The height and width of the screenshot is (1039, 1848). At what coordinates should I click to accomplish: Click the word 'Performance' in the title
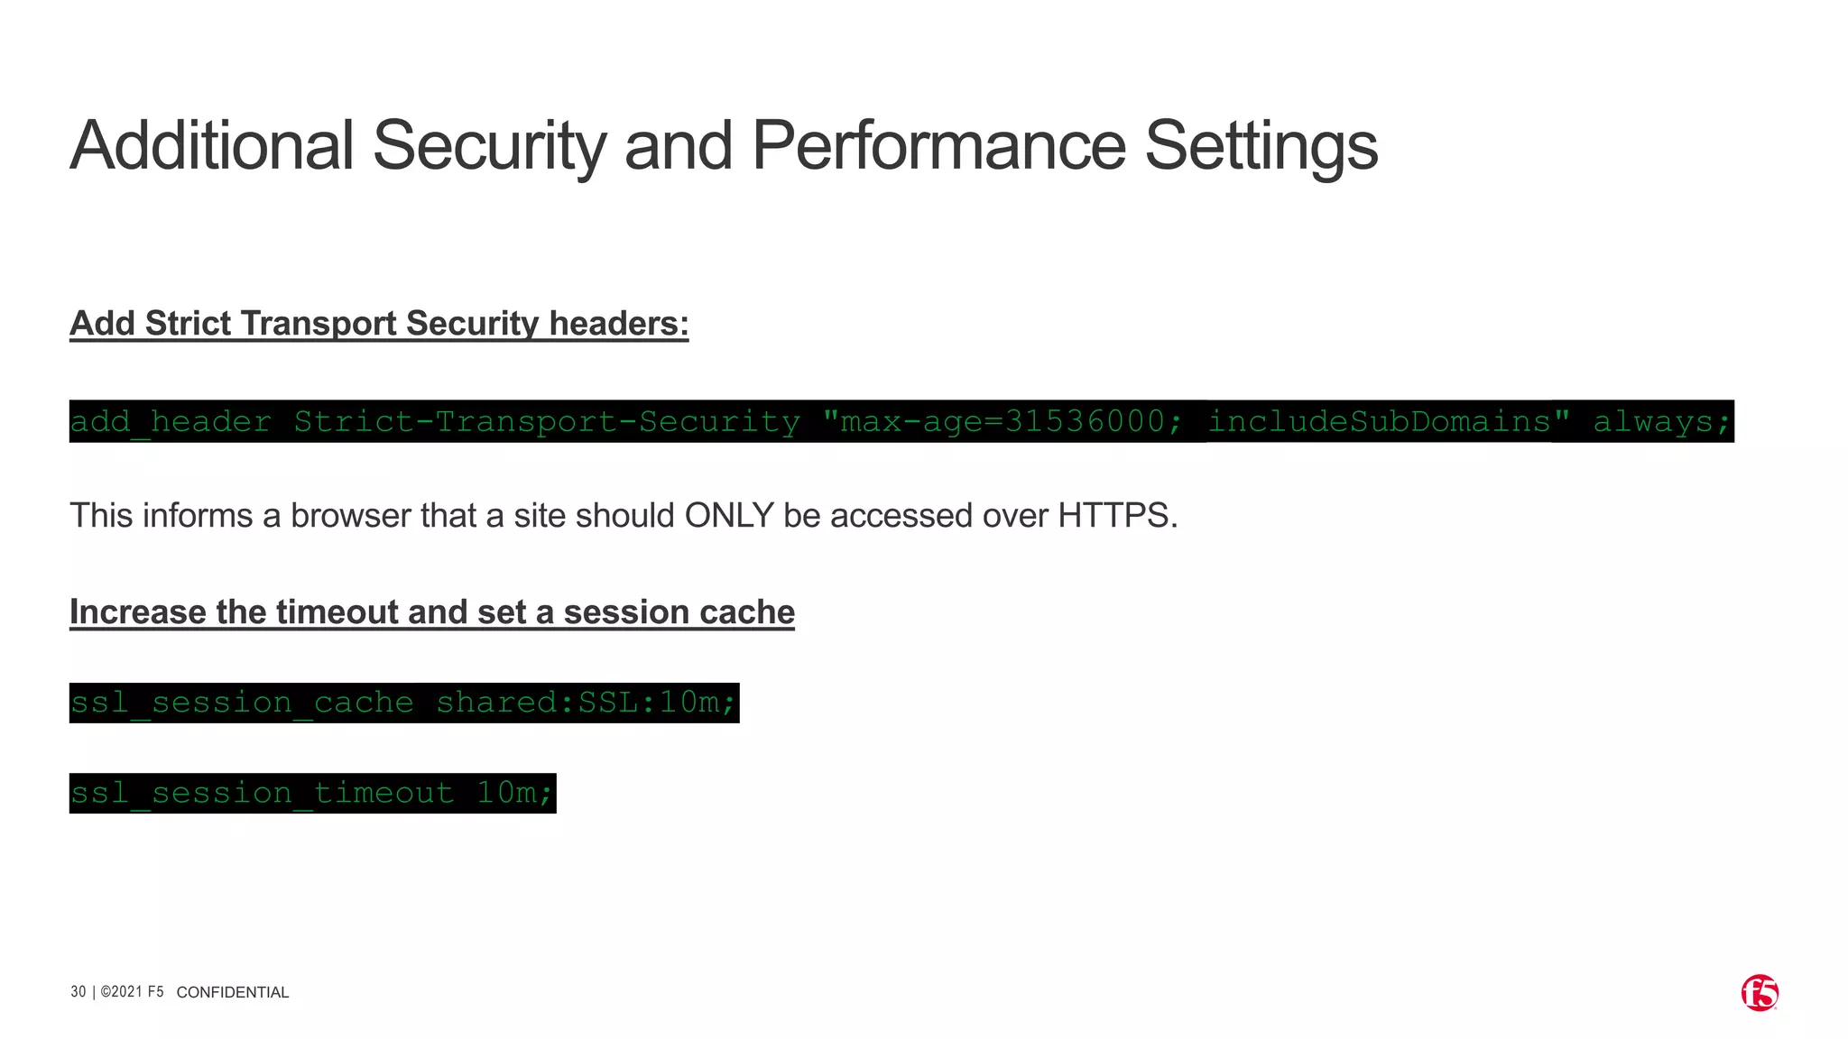(938, 146)
